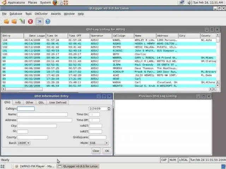This screenshot has width=226, height=169.
Task: Select log row with callsign ES7FQ
Action: [109, 47]
